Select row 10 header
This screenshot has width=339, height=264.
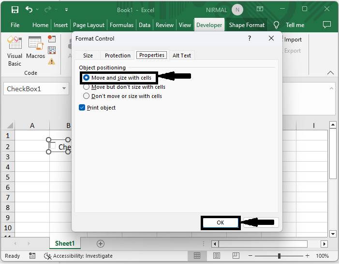(8, 228)
